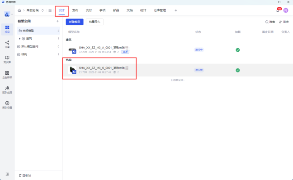Open the workspace avatar dropdown at top-left
The width and height of the screenshot is (293, 180).
pos(8,14)
